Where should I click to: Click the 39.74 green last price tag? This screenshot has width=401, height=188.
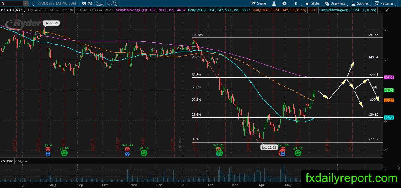tap(389, 90)
